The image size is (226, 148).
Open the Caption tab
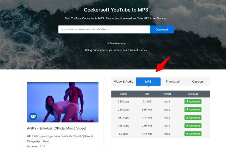pos(197,82)
